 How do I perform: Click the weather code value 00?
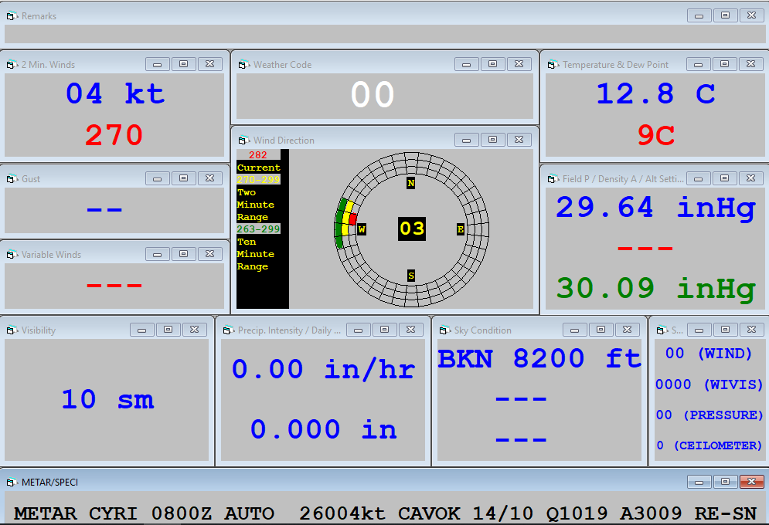[373, 94]
